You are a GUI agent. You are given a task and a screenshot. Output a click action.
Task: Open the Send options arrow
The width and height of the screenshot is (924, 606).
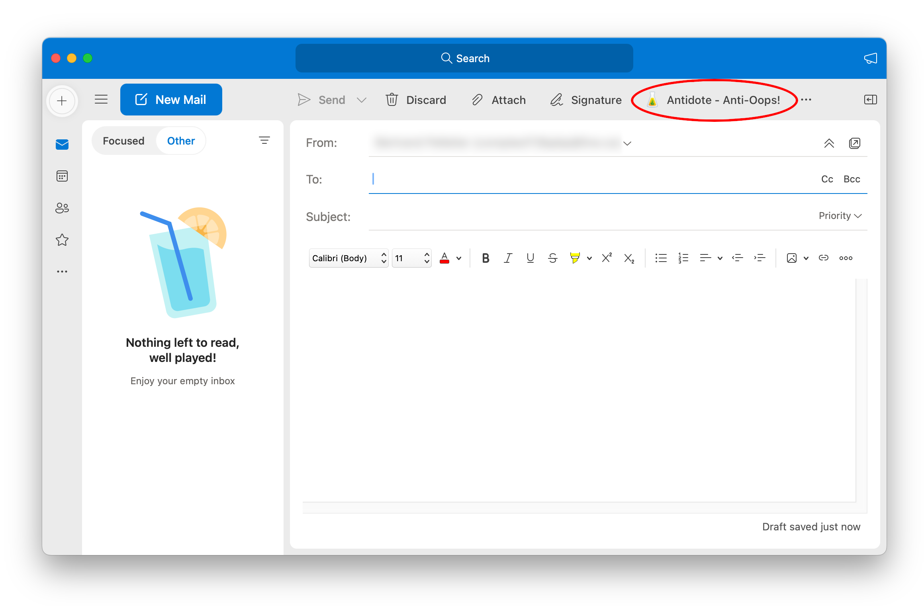362,100
